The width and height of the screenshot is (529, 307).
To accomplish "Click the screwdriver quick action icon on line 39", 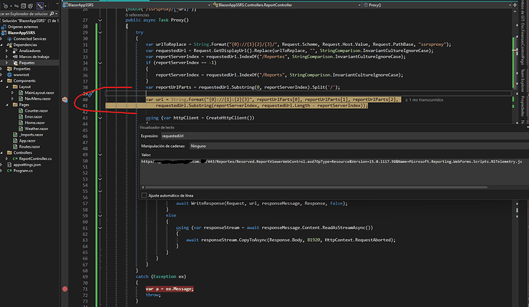I will point(90,94).
